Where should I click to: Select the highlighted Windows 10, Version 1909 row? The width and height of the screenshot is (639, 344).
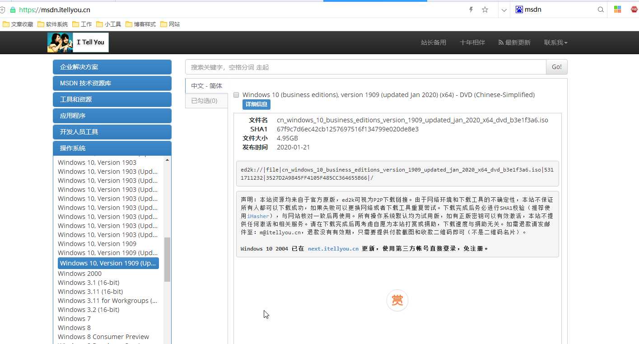pos(108,263)
